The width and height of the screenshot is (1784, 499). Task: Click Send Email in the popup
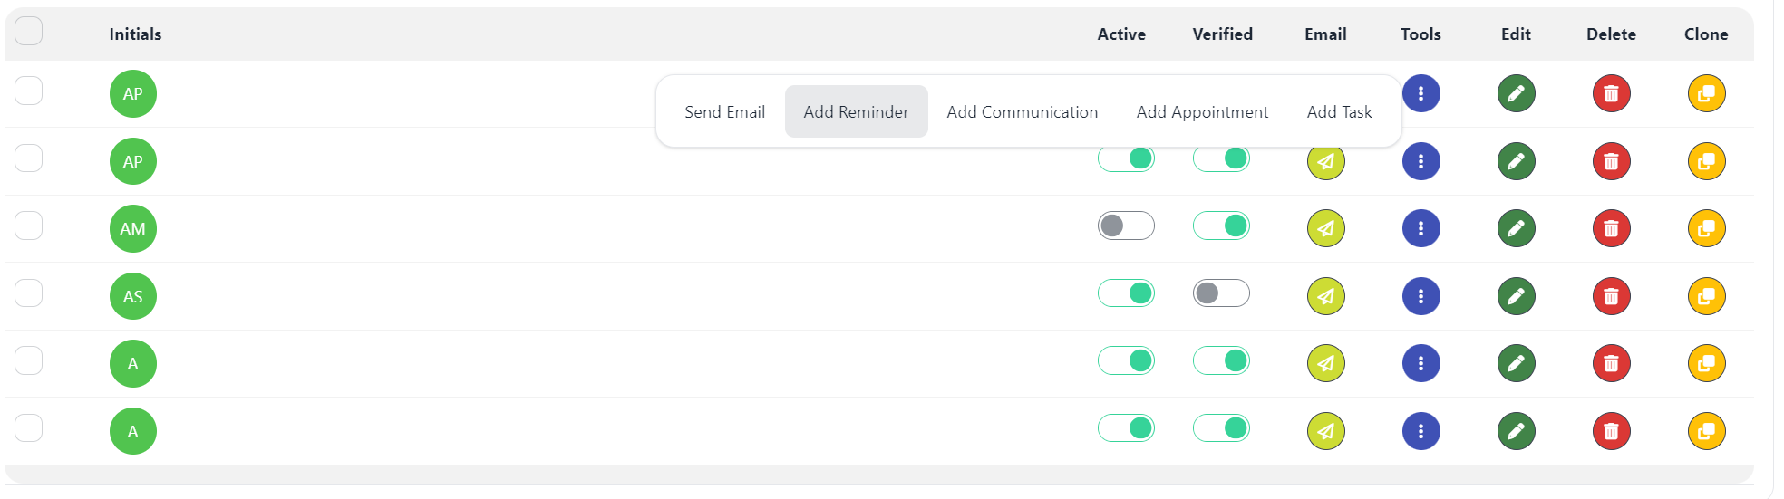click(x=724, y=112)
